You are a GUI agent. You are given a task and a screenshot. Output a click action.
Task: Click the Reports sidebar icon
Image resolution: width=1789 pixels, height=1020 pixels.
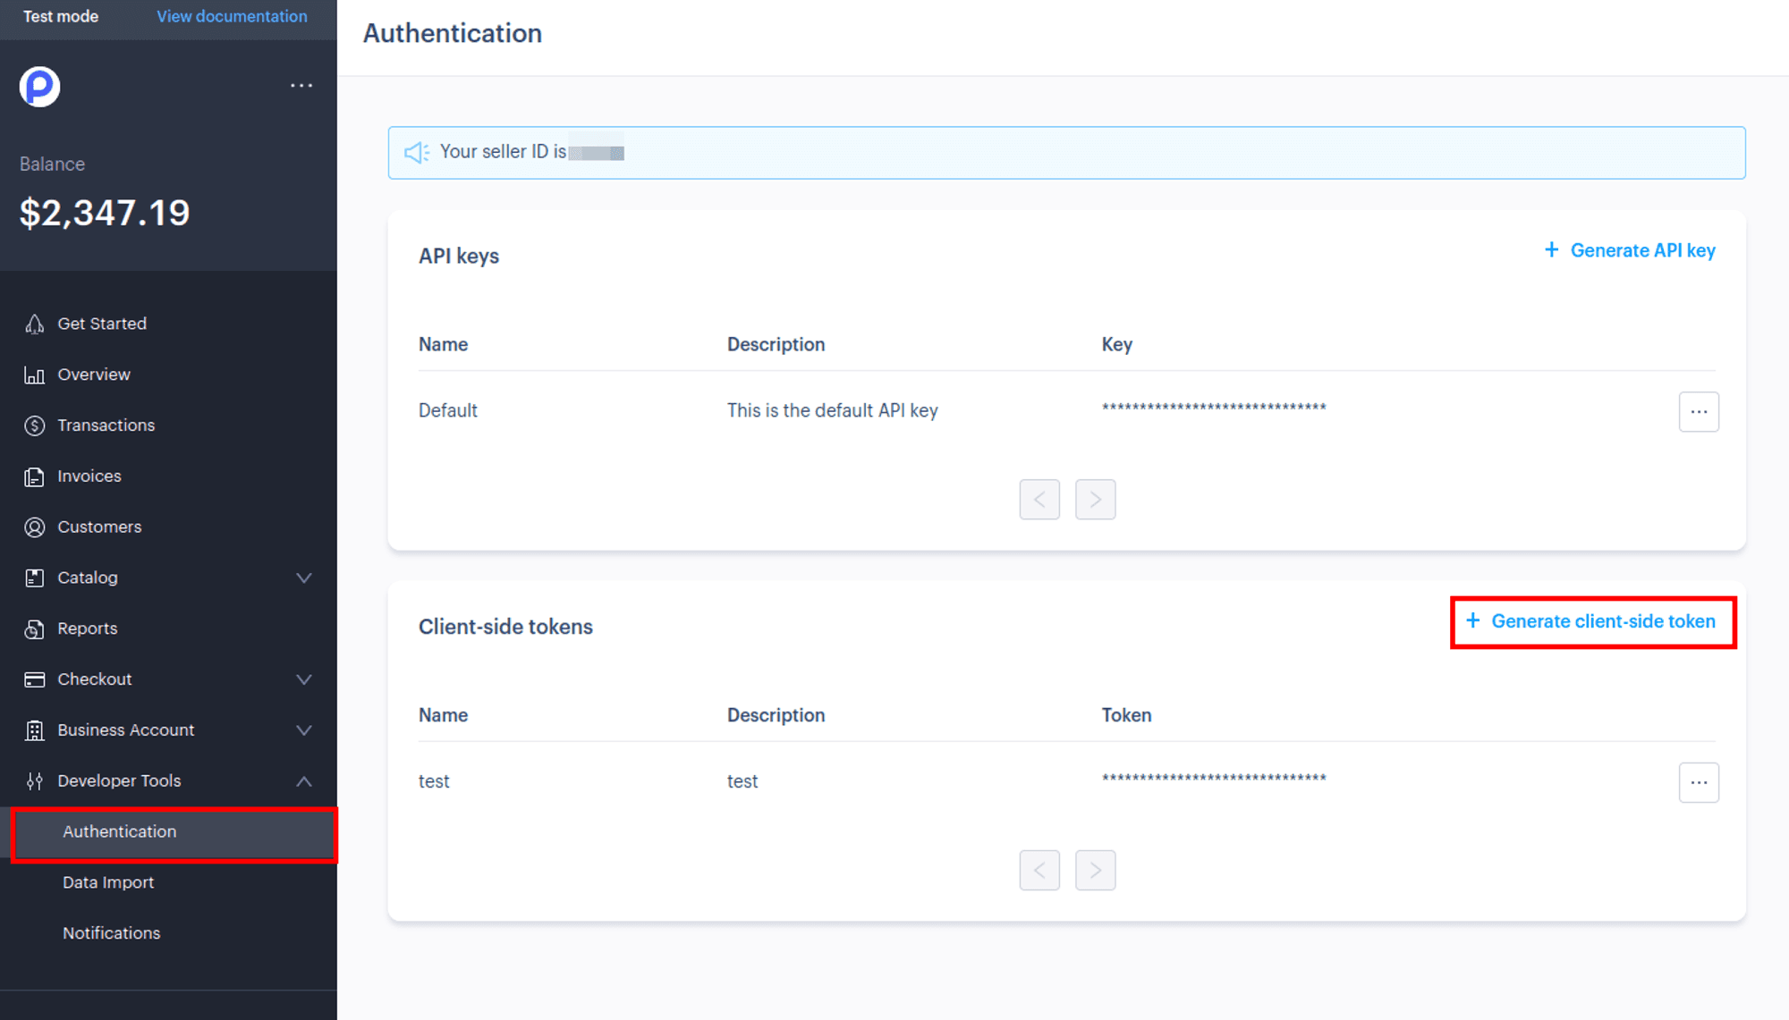[x=36, y=628]
